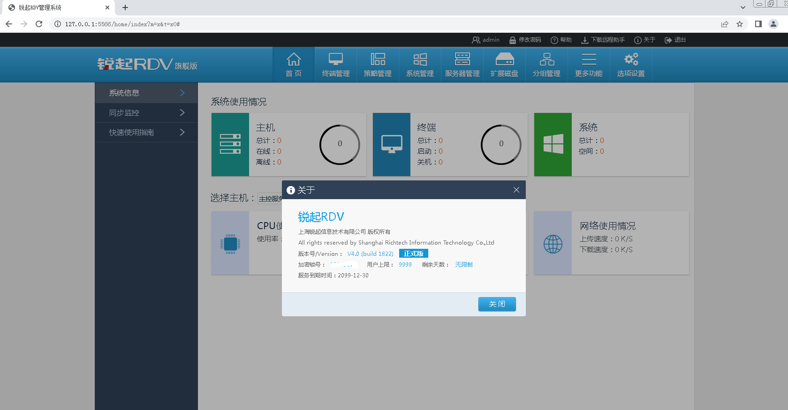Image resolution: width=788 pixels, height=410 pixels.
Task: Expand the 同步监控 chevron arrow
Action: coord(182,112)
